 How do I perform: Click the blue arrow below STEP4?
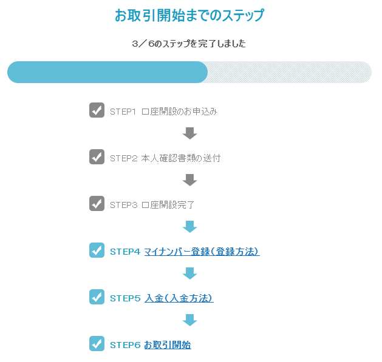click(189, 273)
